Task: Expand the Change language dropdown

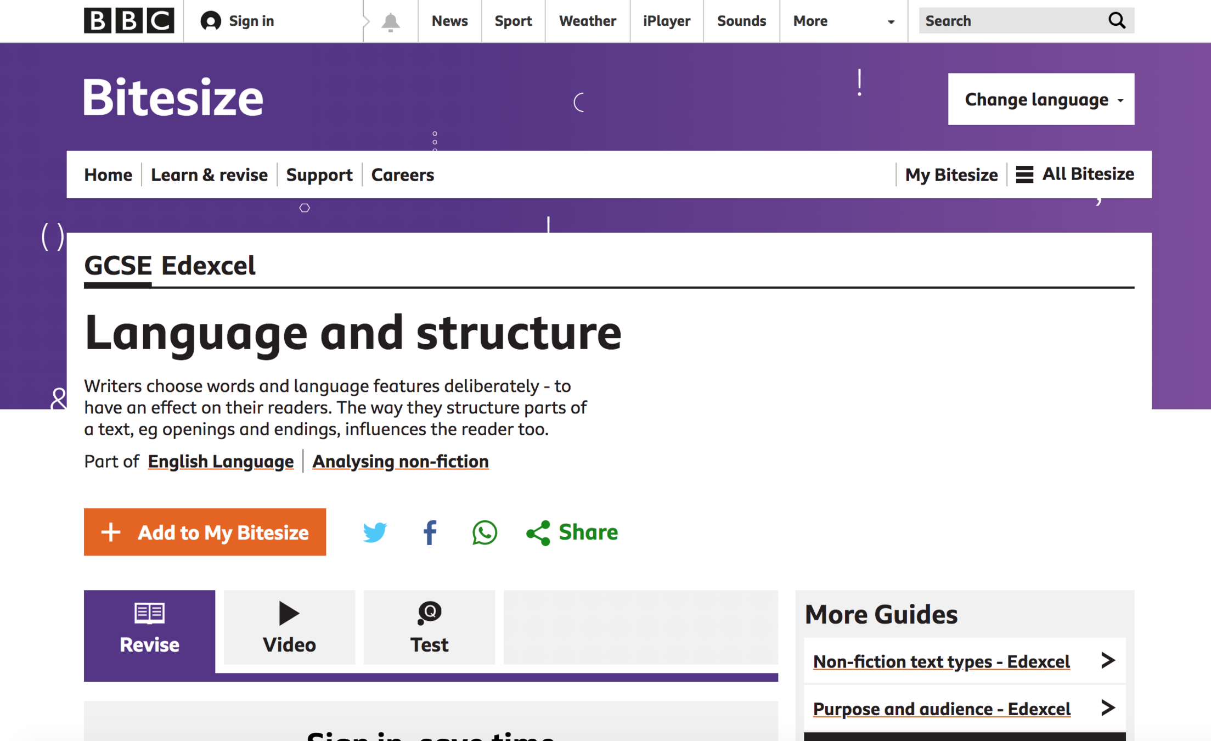Action: click(1040, 99)
